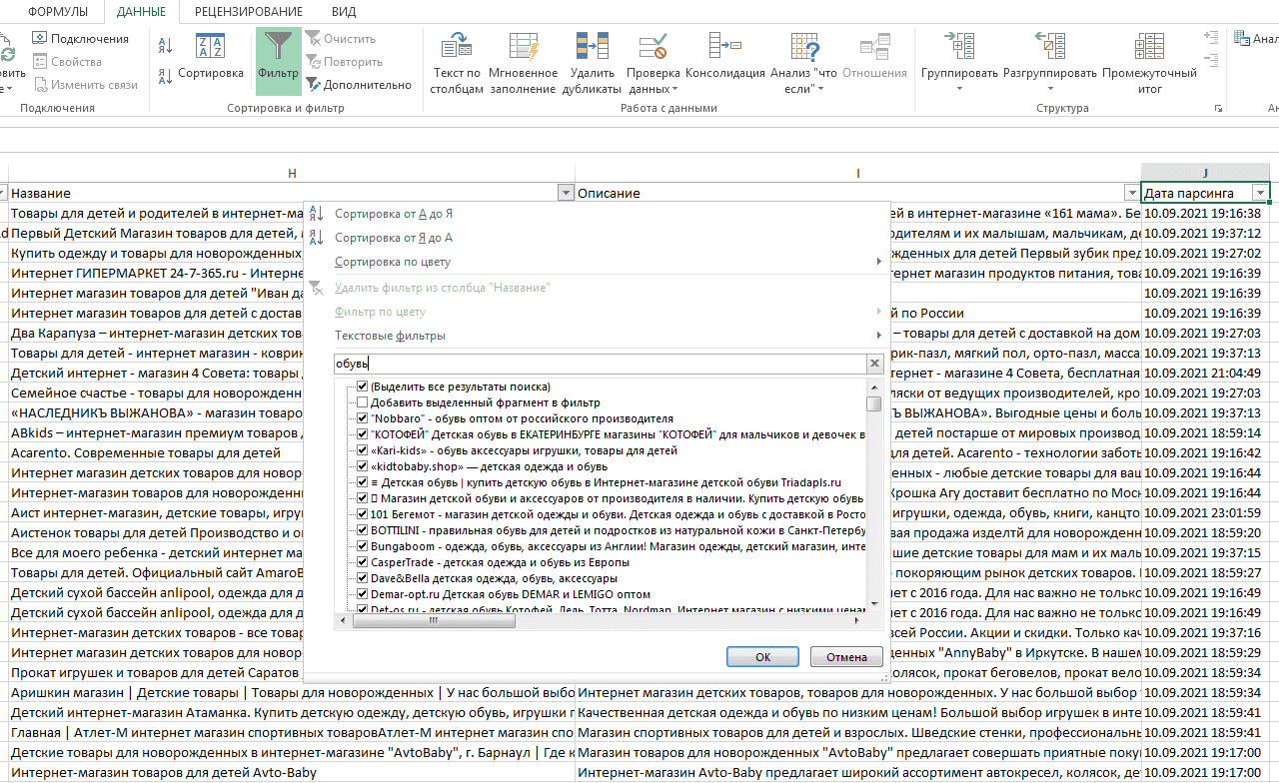Open Consolidation tool
Image resolution: width=1279 pixels, height=783 pixels.
(725, 56)
